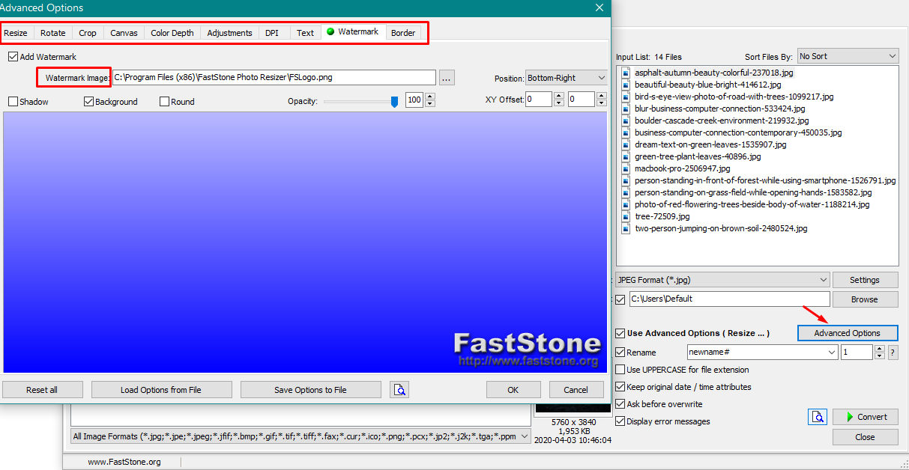Toggle Use Advanced Options checkbox
Image resolution: width=909 pixels, height=470 pixels.
tap(620, 333)
